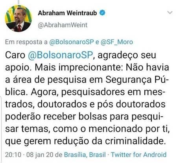Click the word 'Caro' starting the tweet
Viewport: 177px width, 163px height.
[15, 55]
